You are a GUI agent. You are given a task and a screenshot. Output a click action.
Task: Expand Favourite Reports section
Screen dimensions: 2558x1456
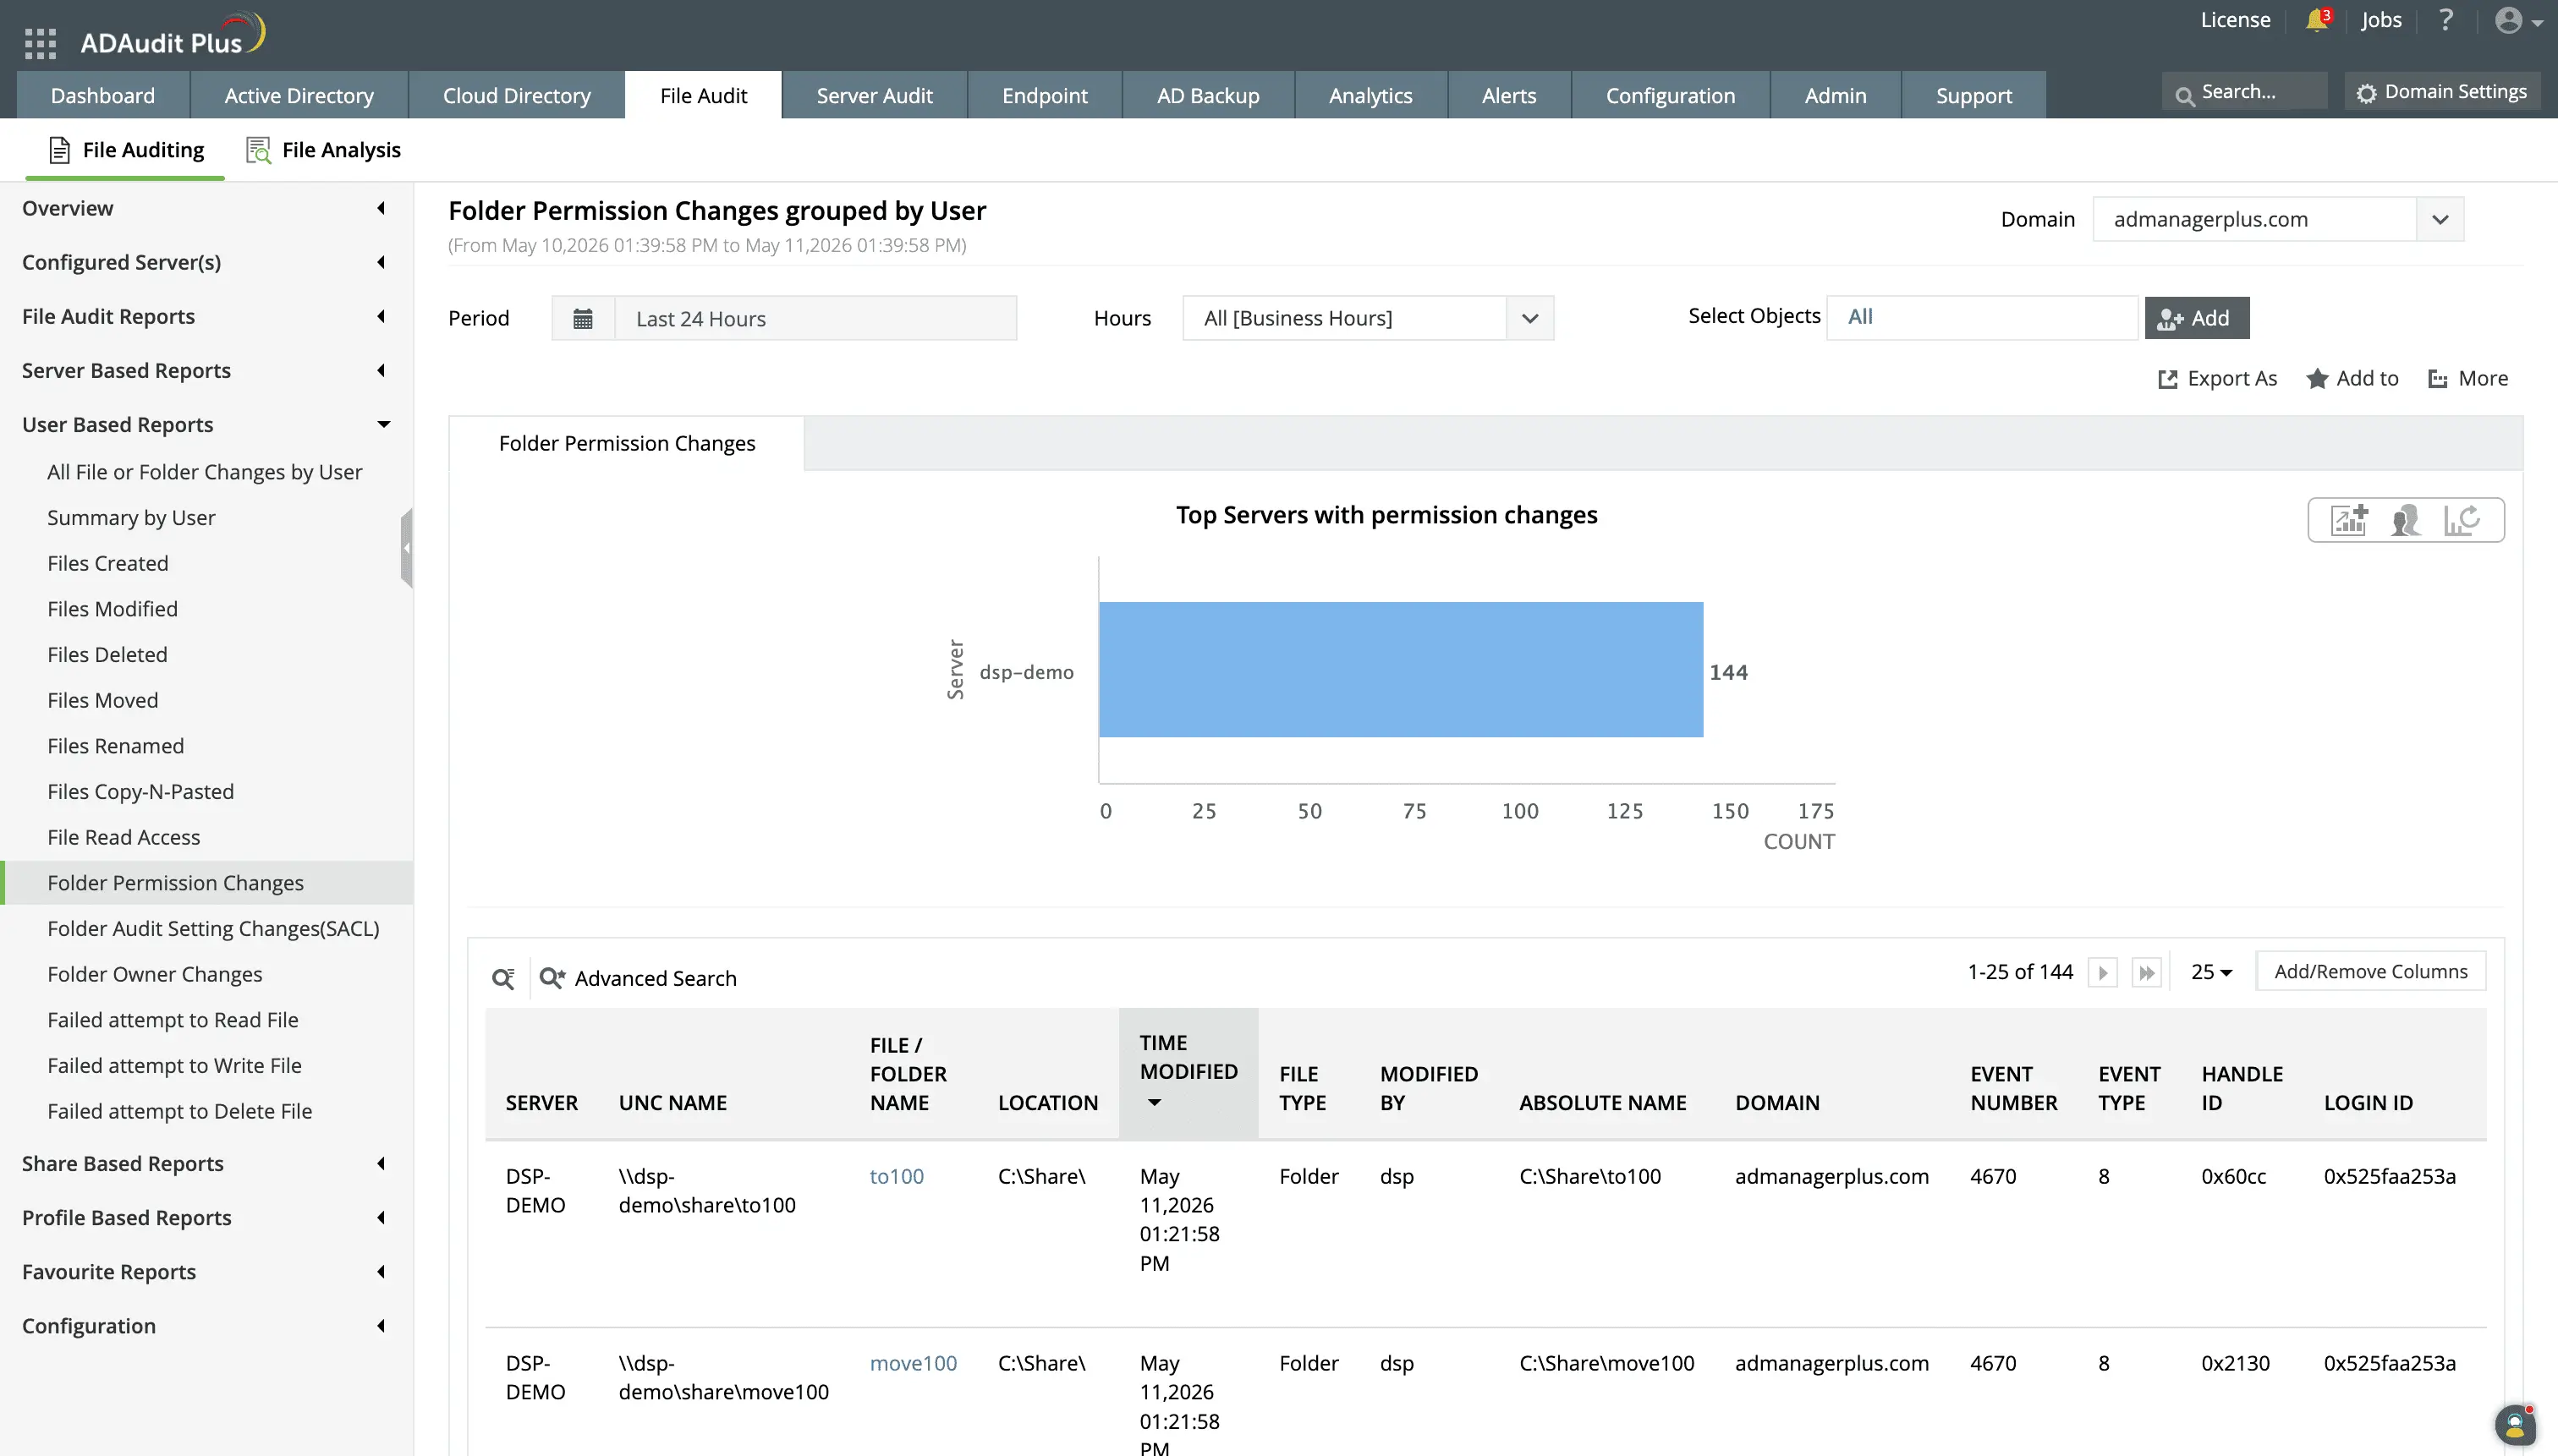(x=206, y=1271)
